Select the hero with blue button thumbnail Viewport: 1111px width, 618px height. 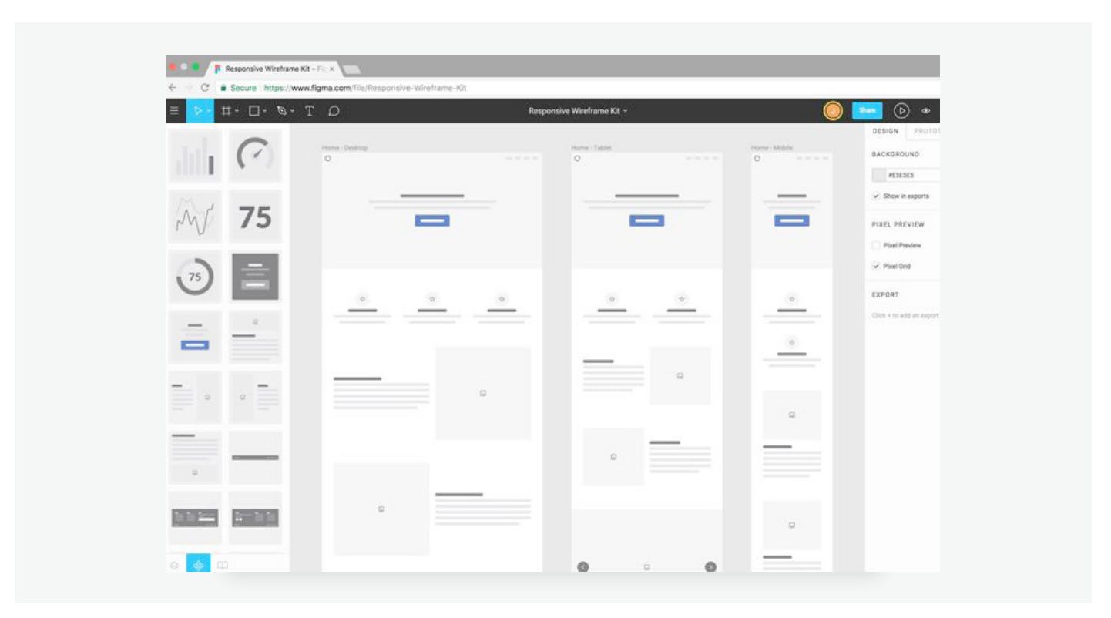(x=195, y=337)
